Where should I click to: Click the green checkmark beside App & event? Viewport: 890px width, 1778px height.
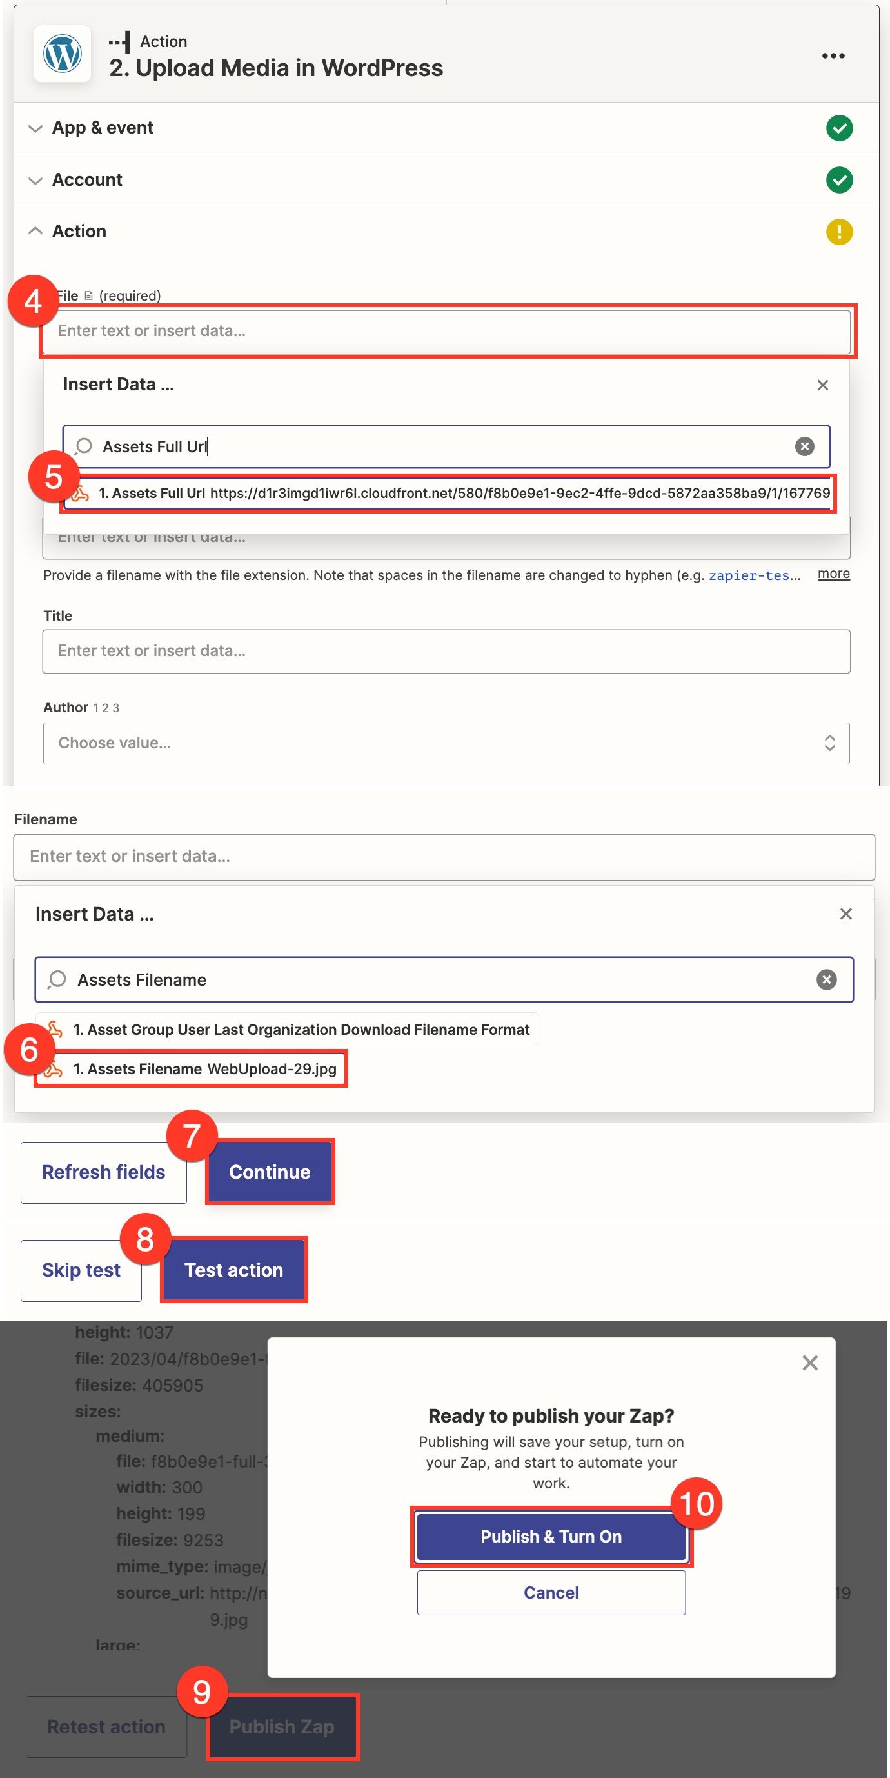click(838, 128)
